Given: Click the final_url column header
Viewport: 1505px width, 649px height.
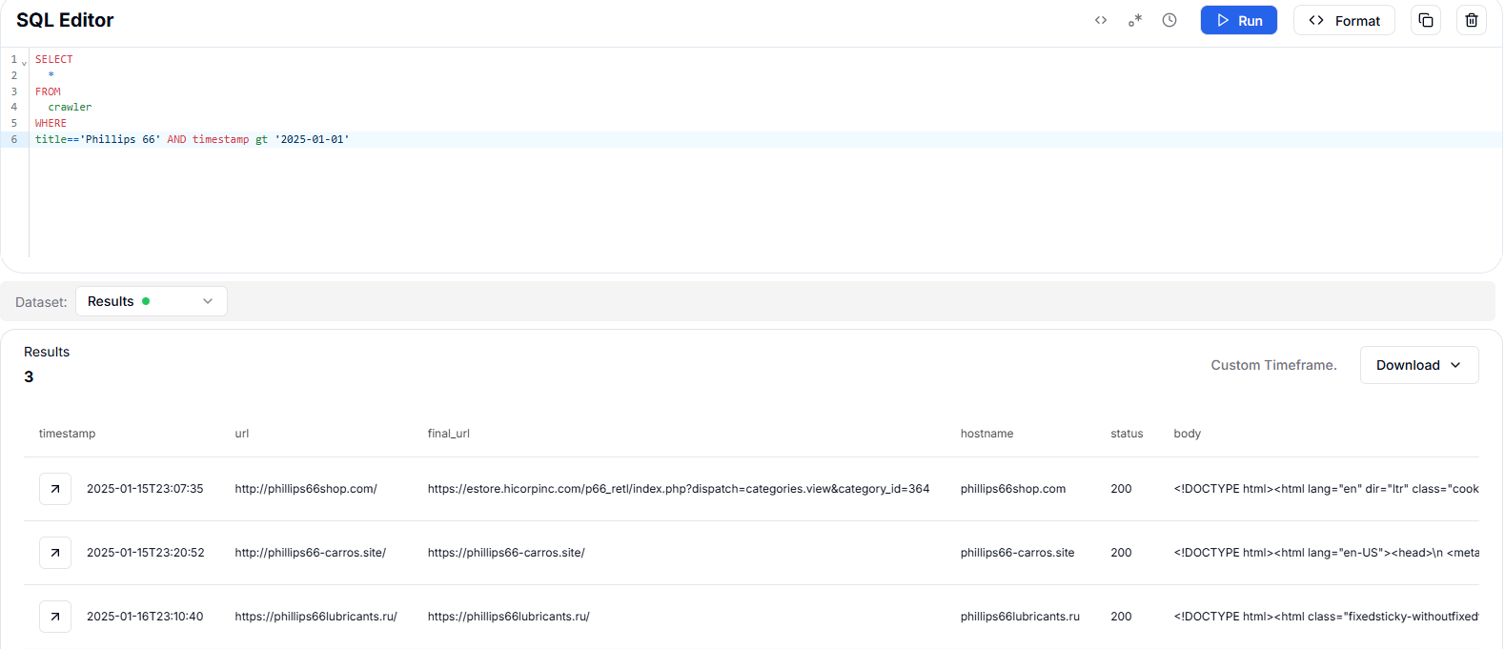Looking at the screenshot, I should 449,434.
